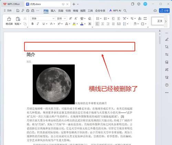
Task: Open print preview icon
Action: click(33, 11)
